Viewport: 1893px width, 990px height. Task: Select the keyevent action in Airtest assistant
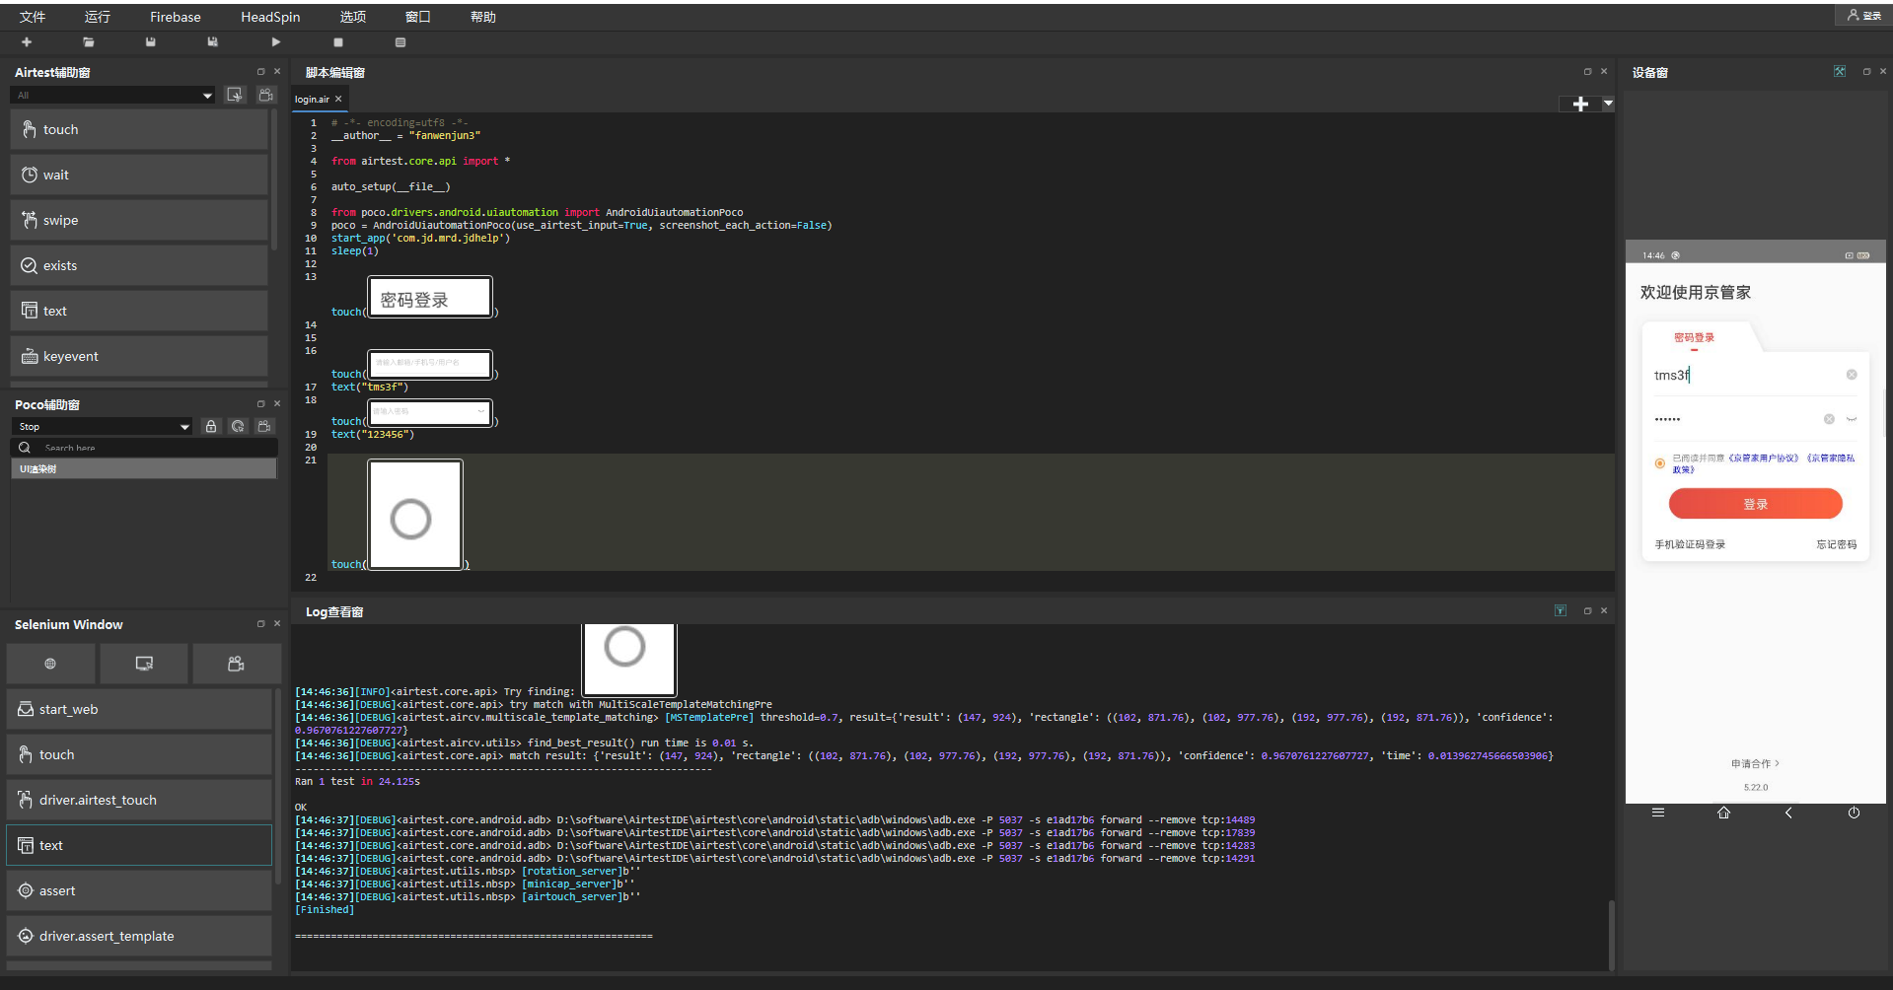139,356
